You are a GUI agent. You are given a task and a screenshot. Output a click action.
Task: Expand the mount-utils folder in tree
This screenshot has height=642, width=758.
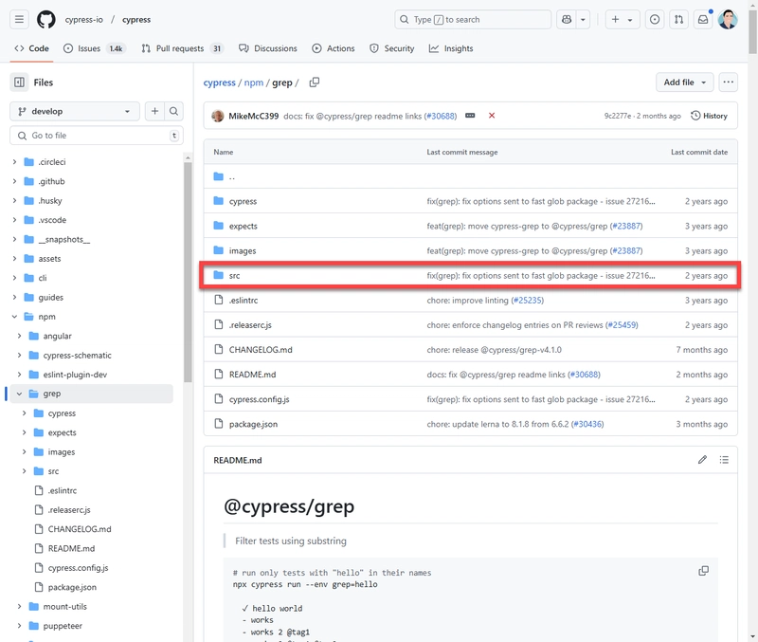point(19,607)
